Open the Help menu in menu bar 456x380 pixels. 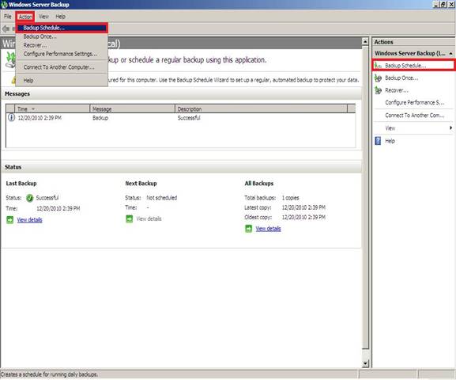[x=61, y=17]
